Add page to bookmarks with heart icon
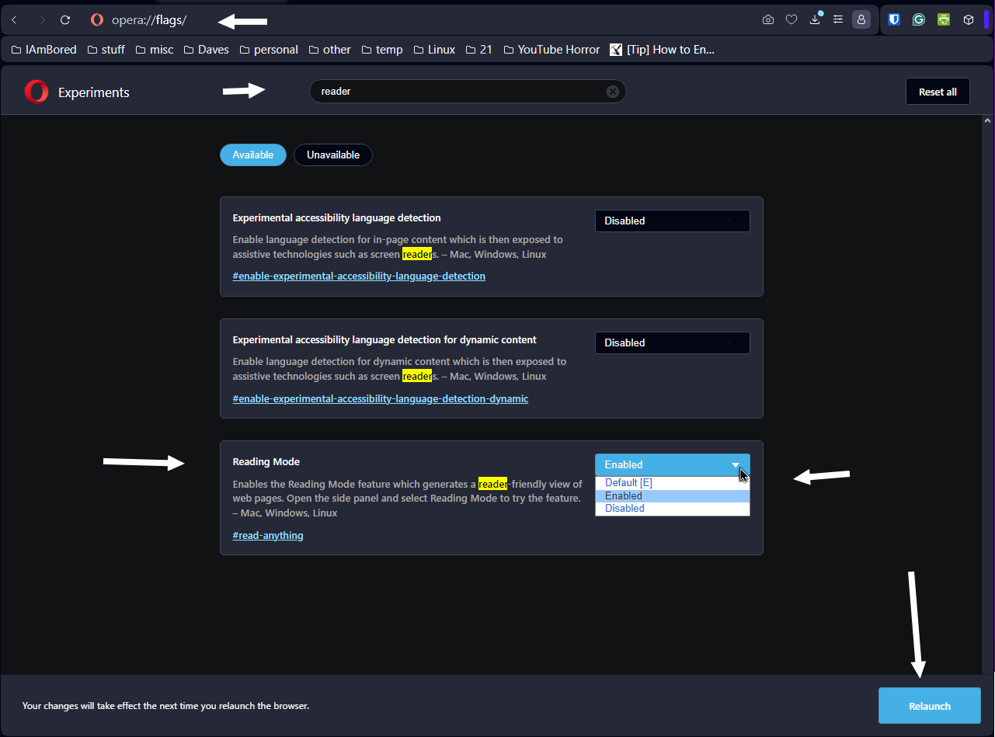The image size is (995, 737). coord(791,19)
